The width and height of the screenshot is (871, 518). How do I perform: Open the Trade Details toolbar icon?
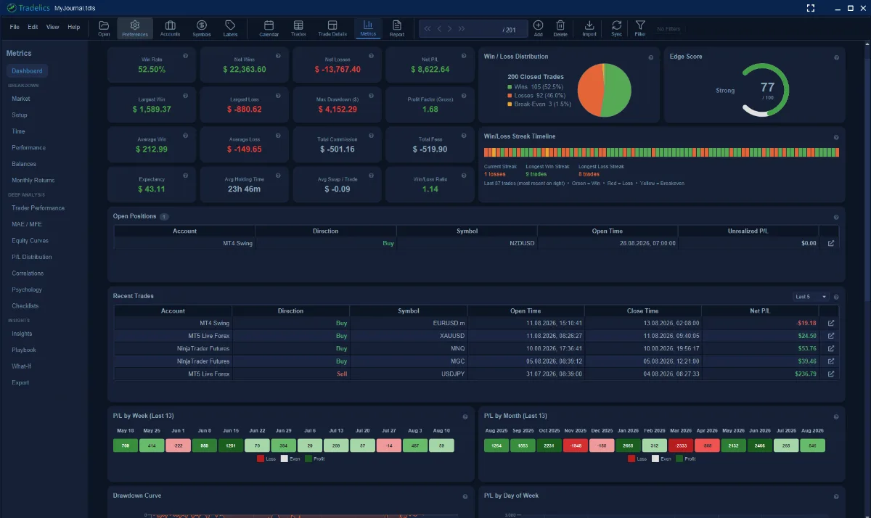click(332, 28)
